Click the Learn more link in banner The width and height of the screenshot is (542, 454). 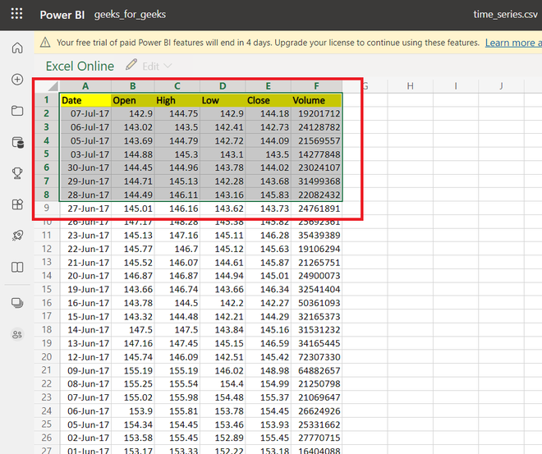tap(512, 43)
